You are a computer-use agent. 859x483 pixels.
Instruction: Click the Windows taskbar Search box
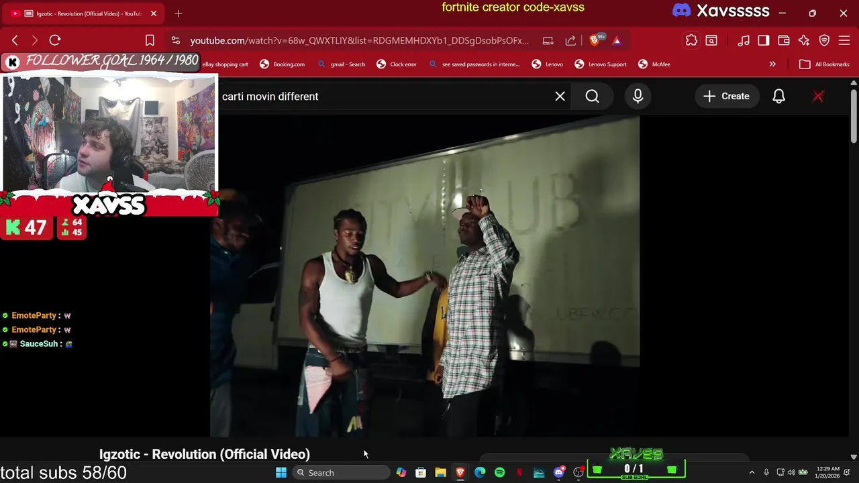point(341,473)
